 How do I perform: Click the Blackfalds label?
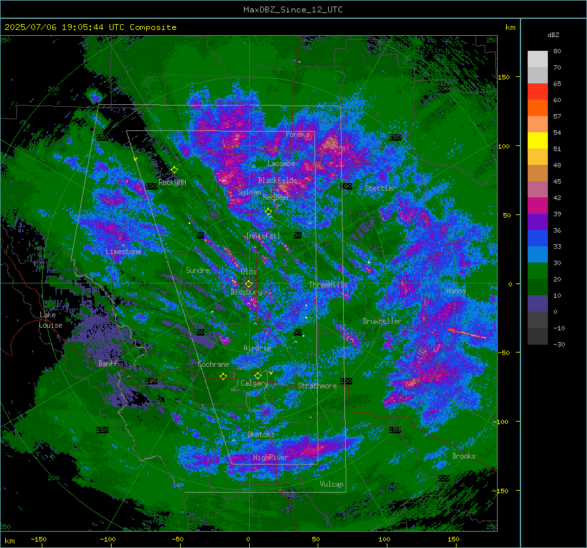[277, 180]
